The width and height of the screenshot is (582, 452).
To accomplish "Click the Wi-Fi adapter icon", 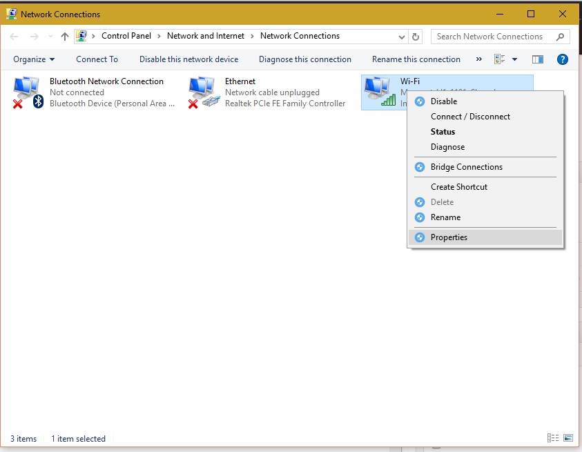I will (379, 92).
